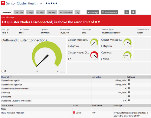This screenshot has height=118, width=151.
Task: Click the square icon on the Connects gauge
Action: click(131, 60)
